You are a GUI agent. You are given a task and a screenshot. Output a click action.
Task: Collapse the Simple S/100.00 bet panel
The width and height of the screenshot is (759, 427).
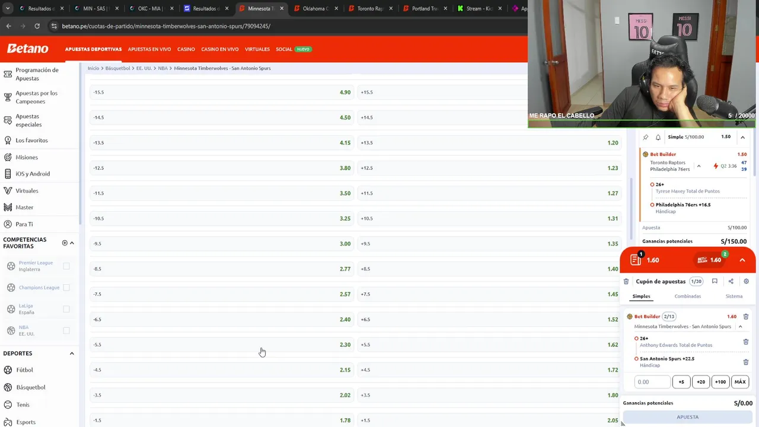(742, 137)
